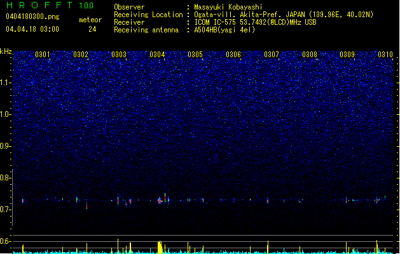Click the 'Observer' label
The width and height of the screenshot is (400, 254).
(129, 7)
